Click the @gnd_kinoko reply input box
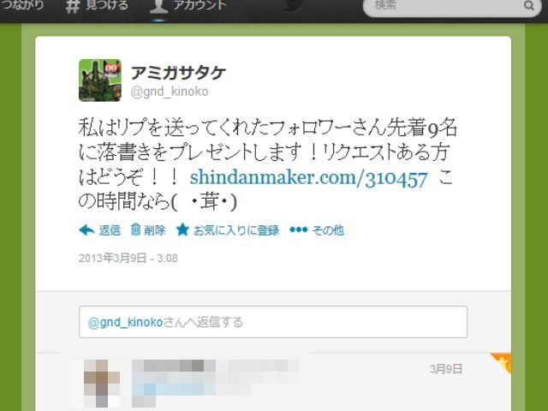Image resolution: width=548 pixels, height=411 pixels. click(273, 322)
